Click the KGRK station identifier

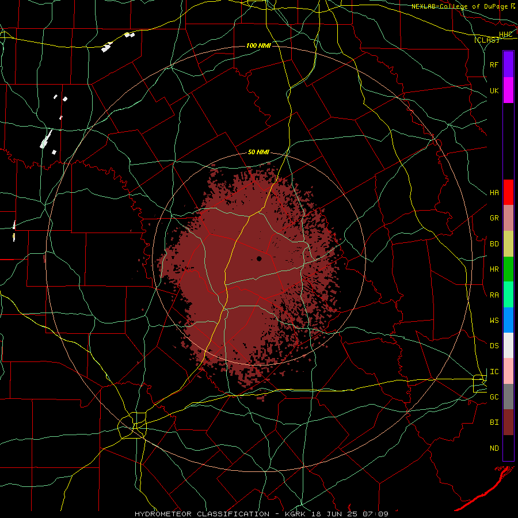click(x=295, y=514)
